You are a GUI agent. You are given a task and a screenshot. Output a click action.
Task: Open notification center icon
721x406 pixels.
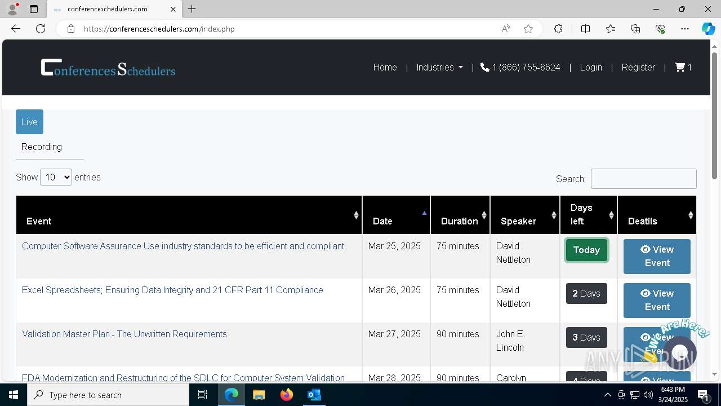704,395
